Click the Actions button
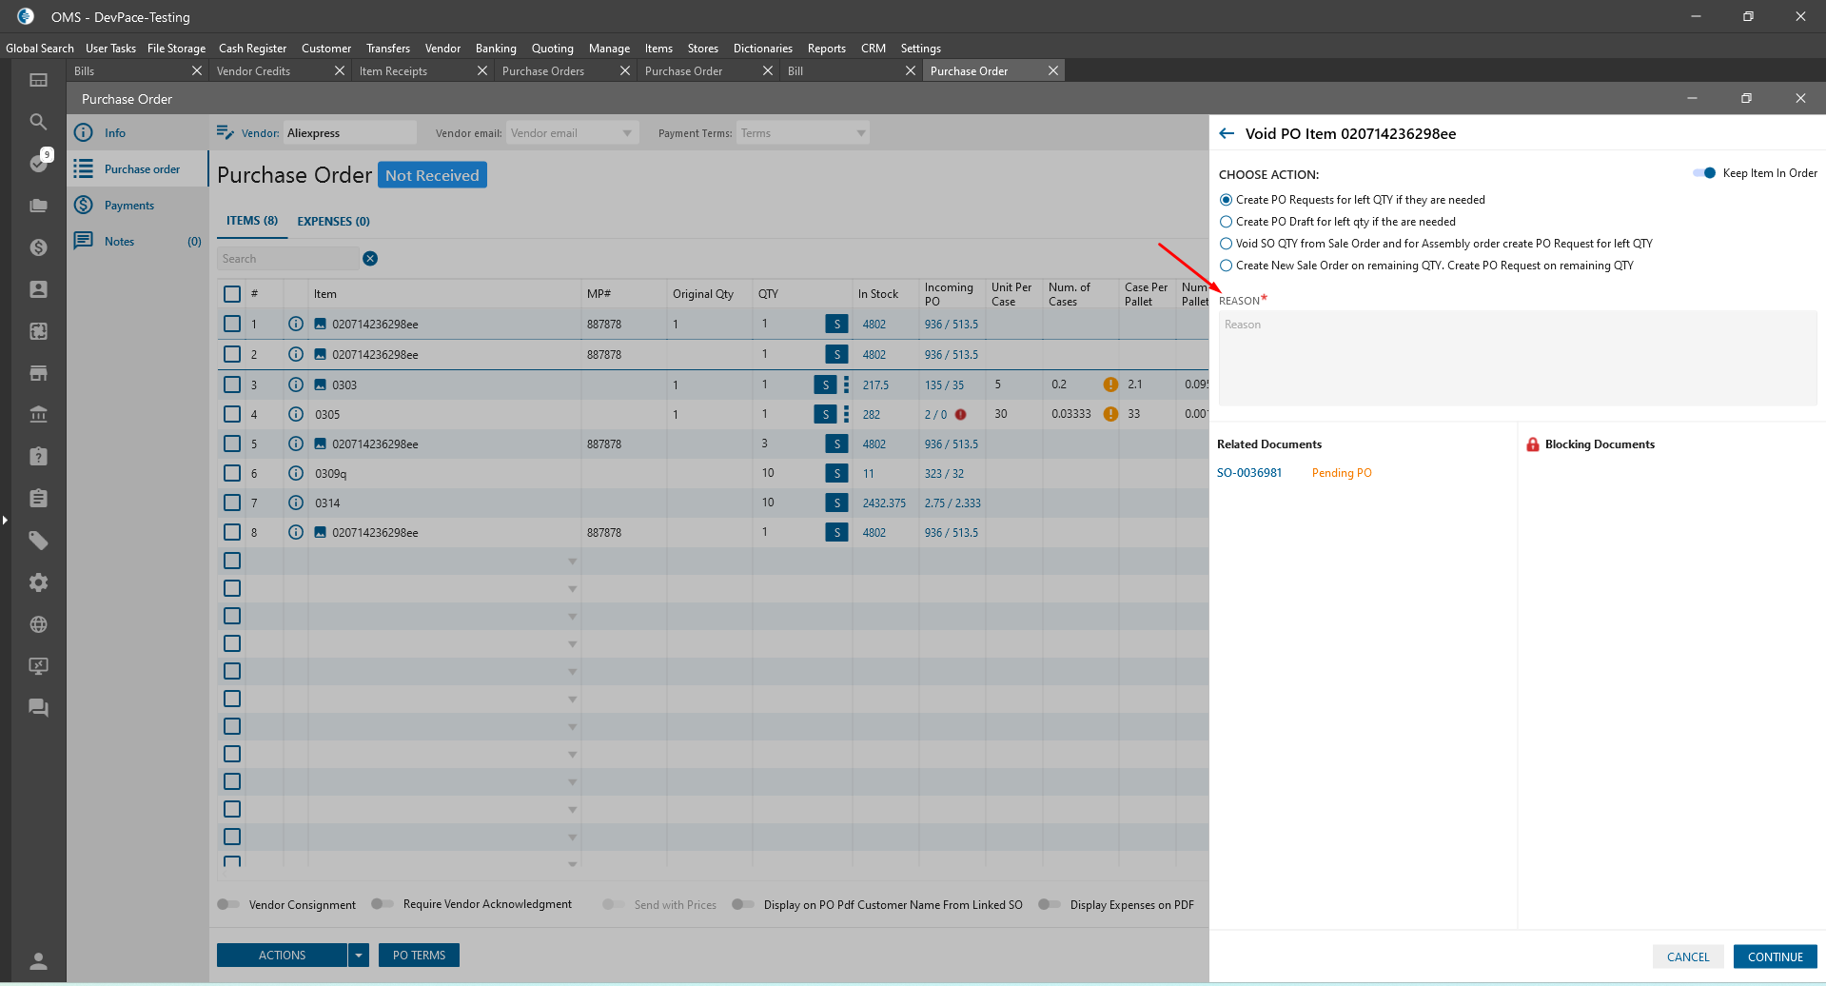Screen dimensions: 1826x986 283,956
